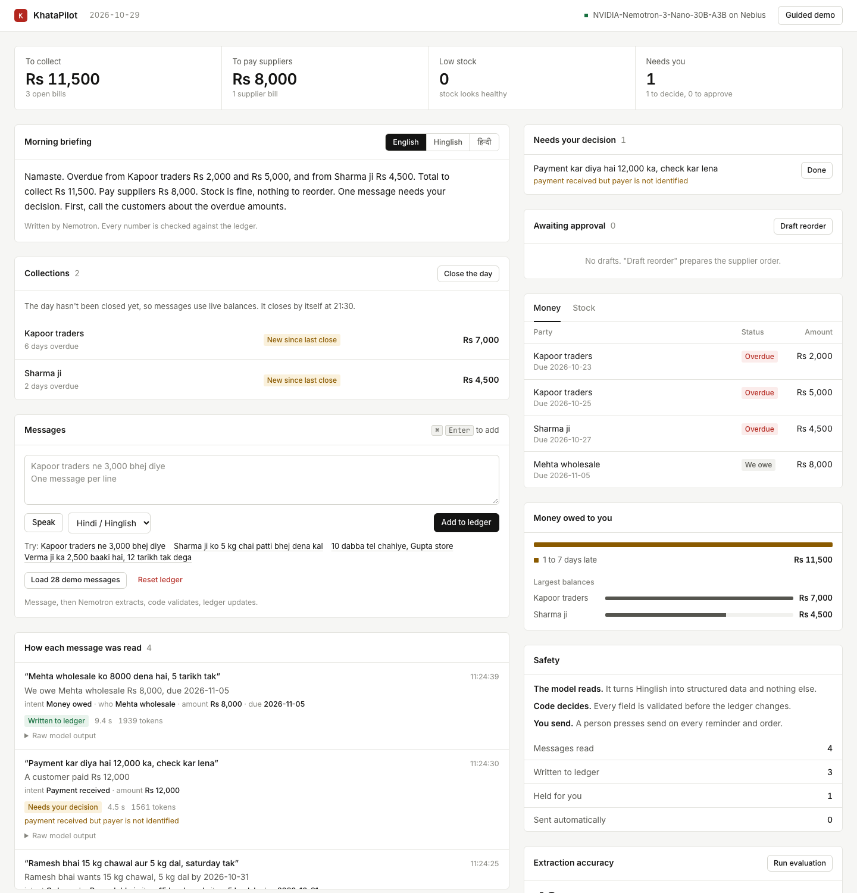Click the 1 to 7 days late bar
The image size is (857, 893).
click(x=683, y=545)
